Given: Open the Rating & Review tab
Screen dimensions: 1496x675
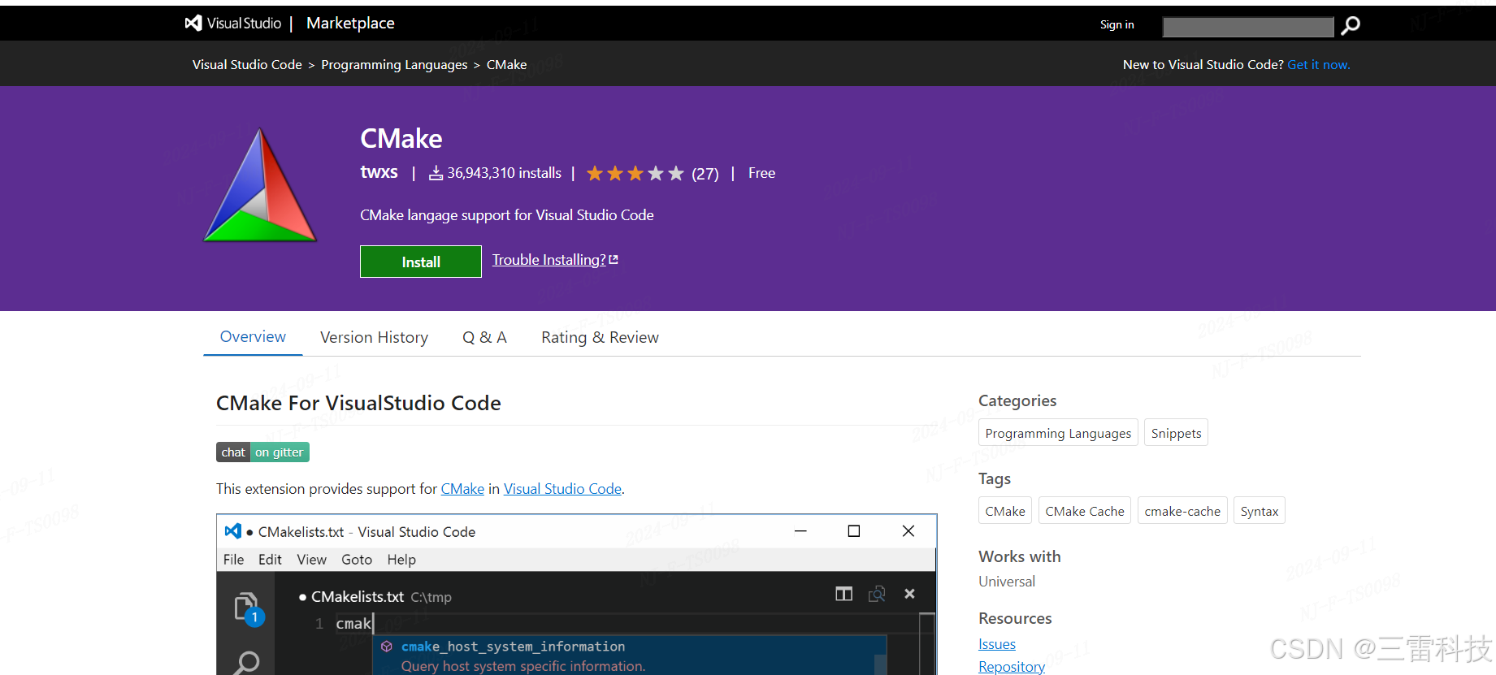Looking at the screenshot, I should (x=600, y=337).
